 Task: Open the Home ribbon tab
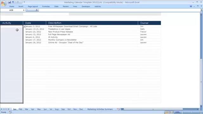click(12, 6)
